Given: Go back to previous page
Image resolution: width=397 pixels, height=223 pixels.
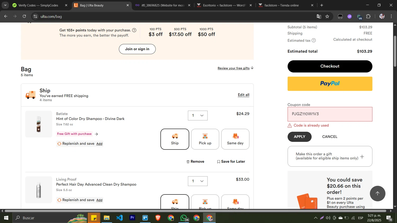Looking at the screenshot, I should coord(6,16).
